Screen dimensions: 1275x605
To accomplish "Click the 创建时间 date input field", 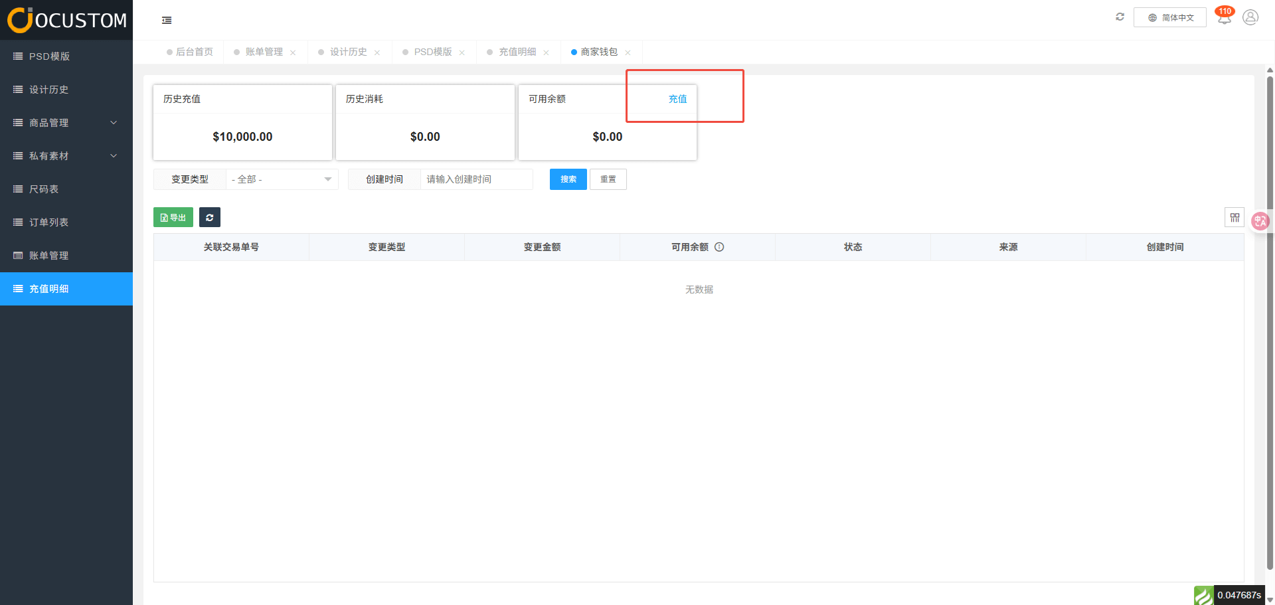I will [x=476, y=179].
